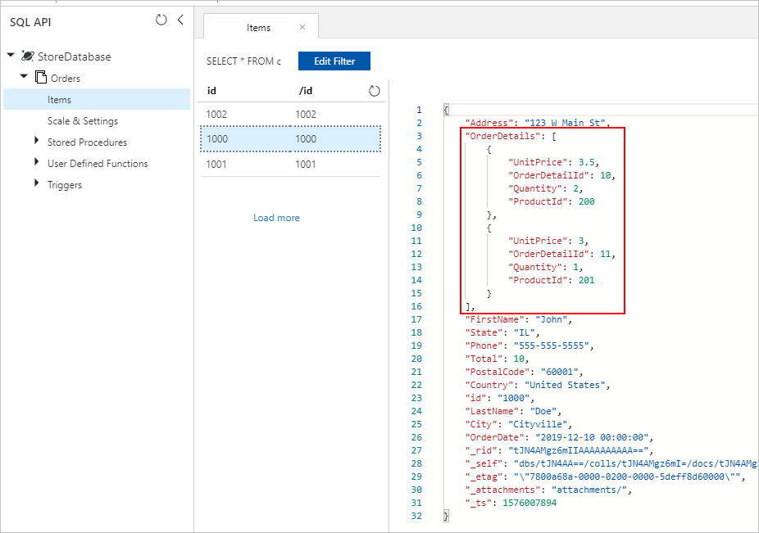The image size is (759, 533).
Task: Switch to the Items tab
Action: point(260,26)
